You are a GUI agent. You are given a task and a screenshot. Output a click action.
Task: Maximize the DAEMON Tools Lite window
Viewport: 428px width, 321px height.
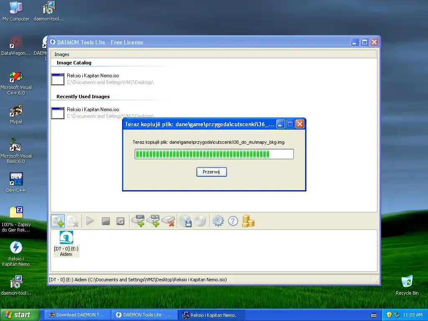click(x=364, y=42)
